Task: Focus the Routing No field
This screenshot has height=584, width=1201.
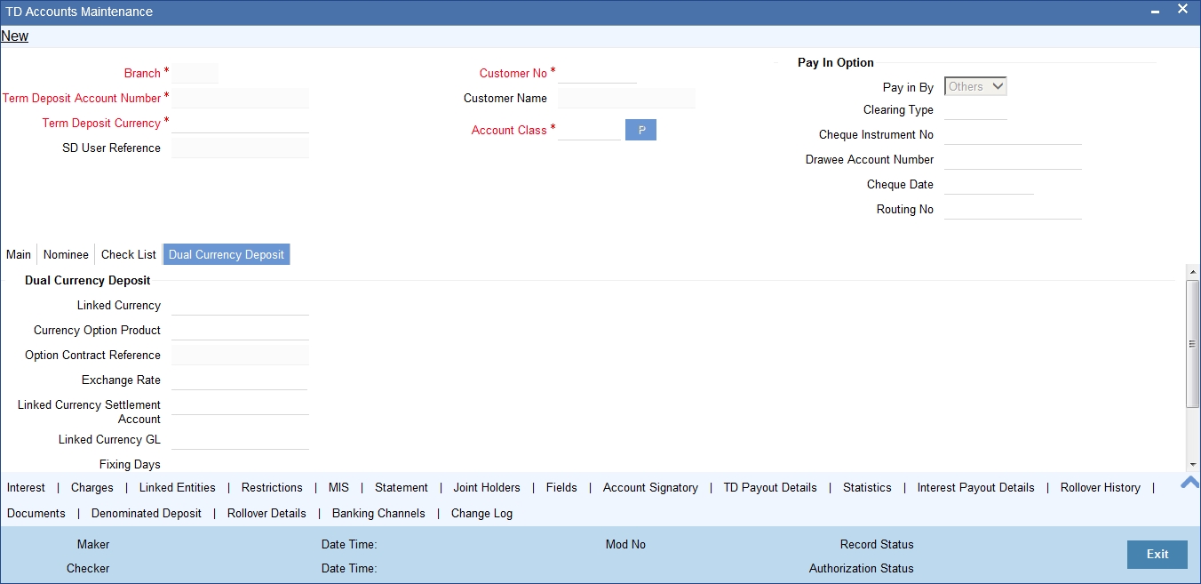Action: click(x=1013, y=210)
